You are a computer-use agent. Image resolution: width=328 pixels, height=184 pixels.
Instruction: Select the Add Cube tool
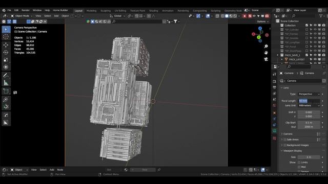point(6,91)
